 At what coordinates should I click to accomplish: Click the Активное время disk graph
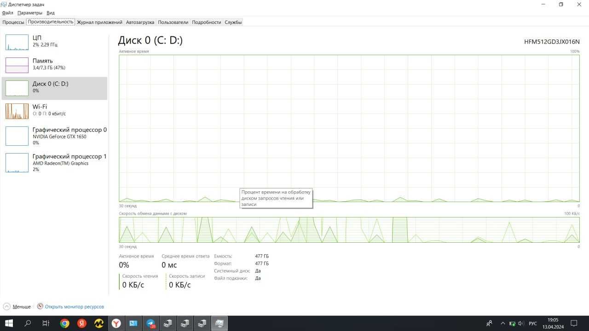click(349, 128)
